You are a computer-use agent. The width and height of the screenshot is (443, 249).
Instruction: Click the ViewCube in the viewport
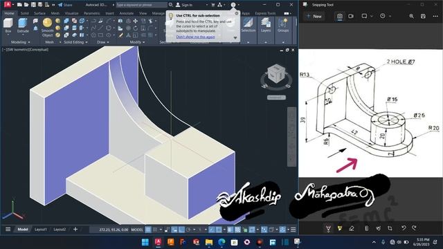pyautogui.click(x=276, y=74)
